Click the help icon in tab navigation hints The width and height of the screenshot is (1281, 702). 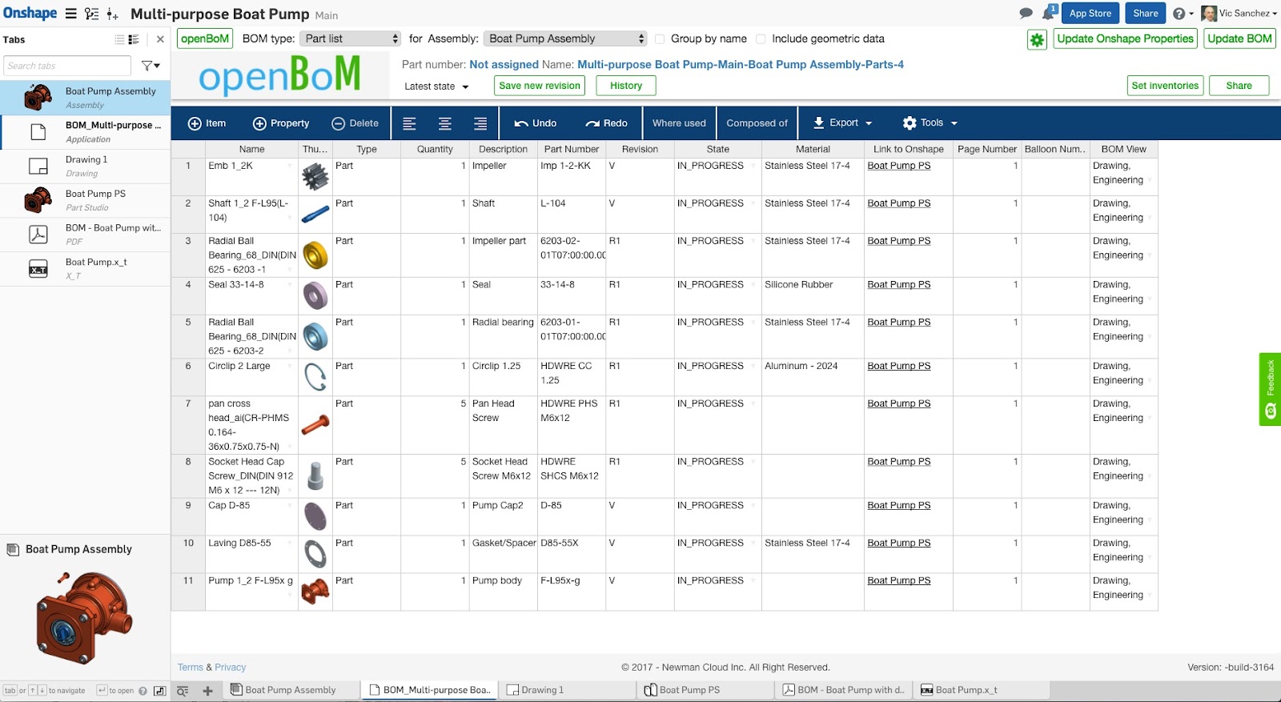(143, 691)
